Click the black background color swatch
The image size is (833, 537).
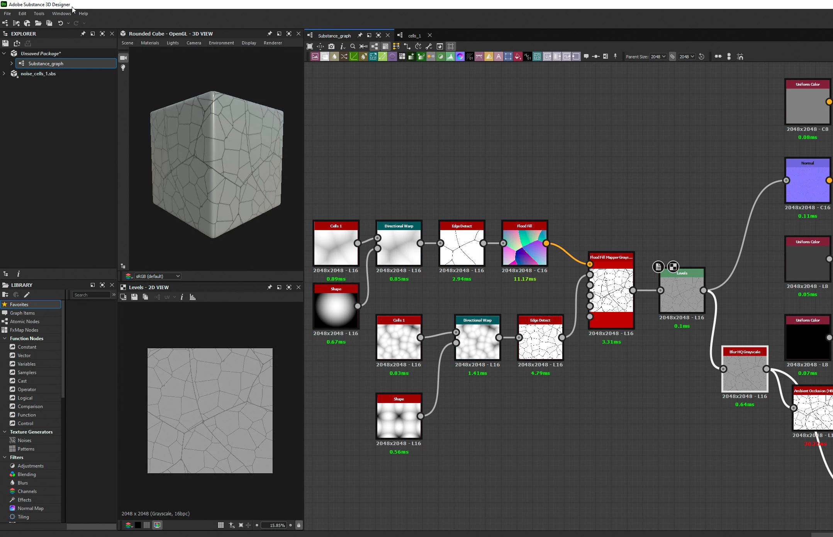click(138, 525)
